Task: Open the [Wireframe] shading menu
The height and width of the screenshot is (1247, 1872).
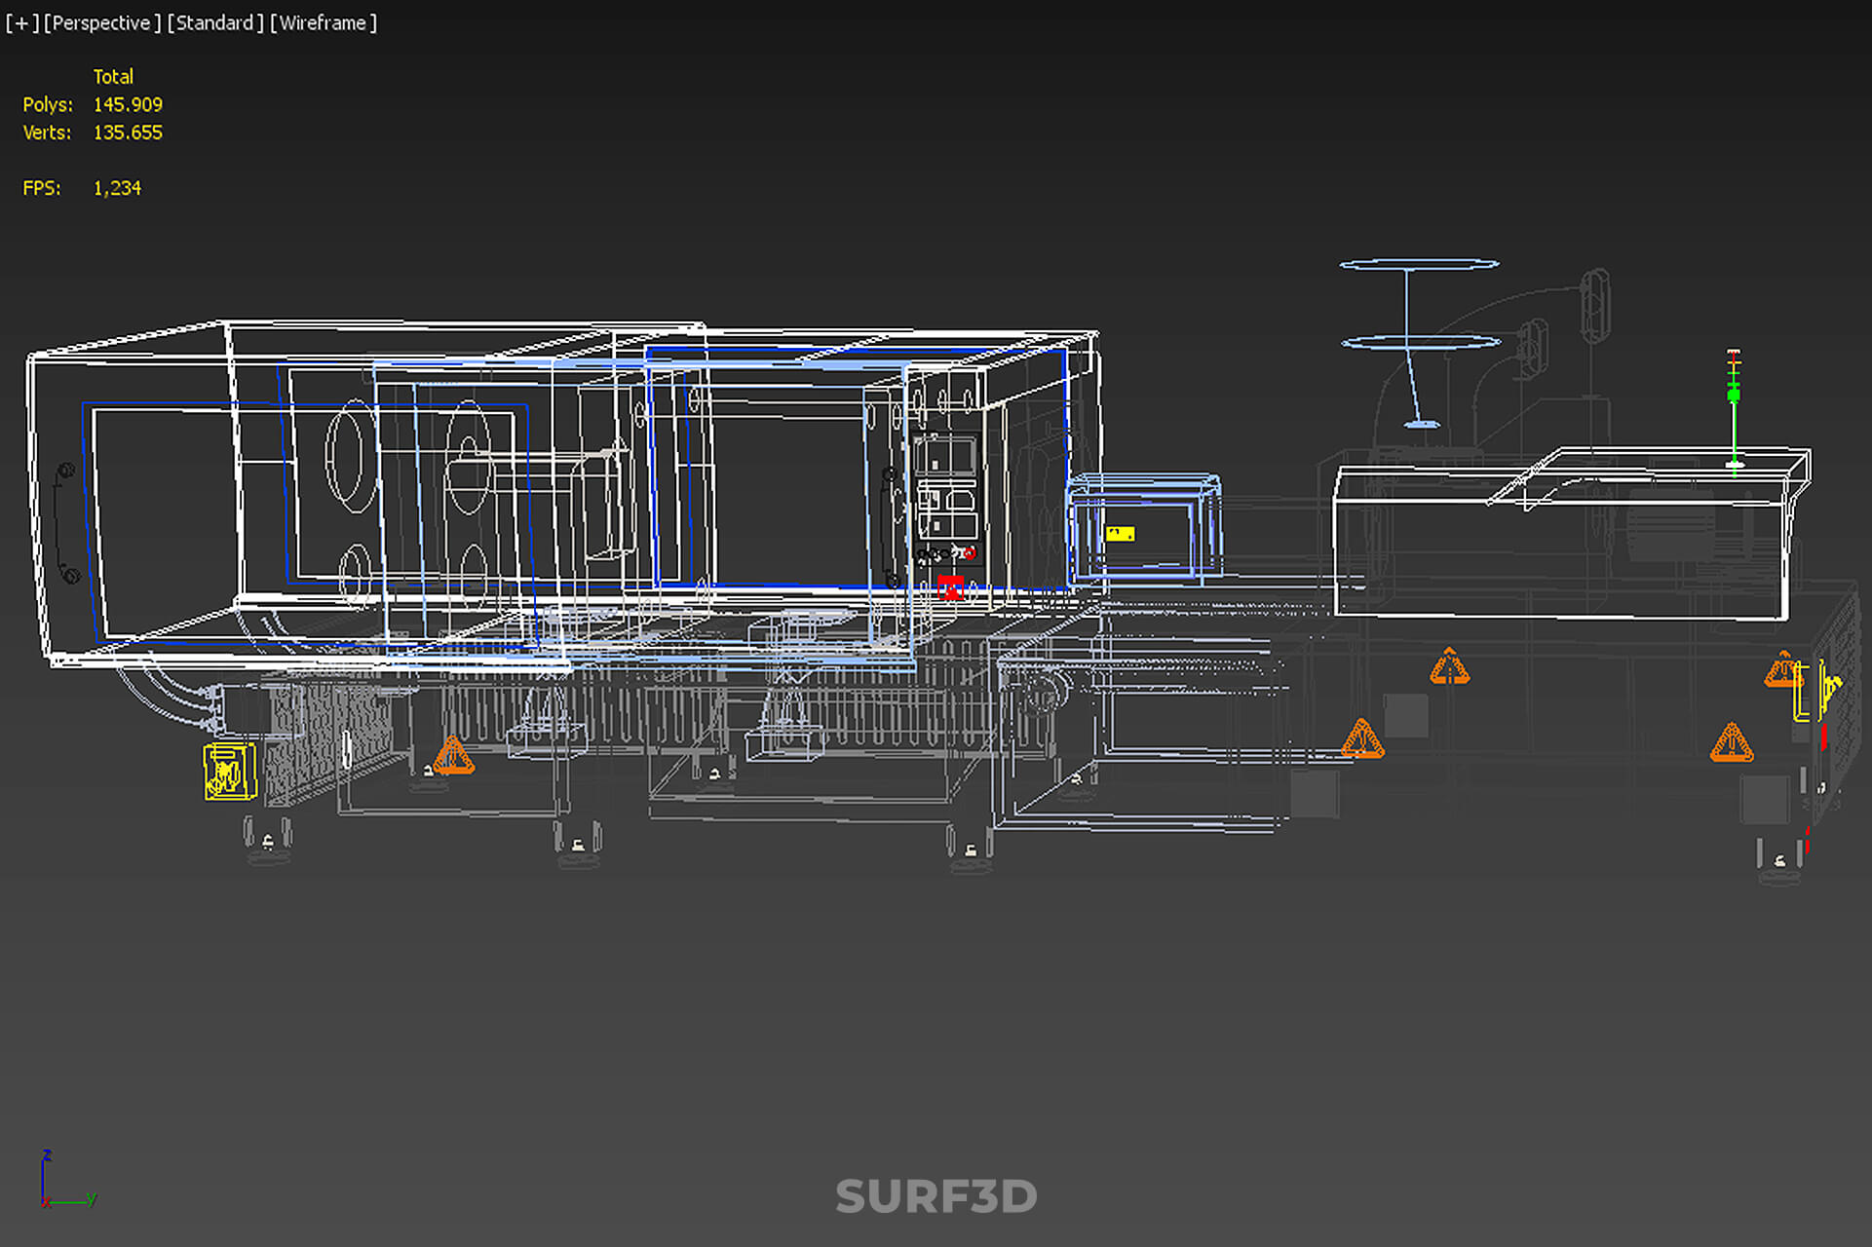Action: pyautogui.click(x=323, y=22)
